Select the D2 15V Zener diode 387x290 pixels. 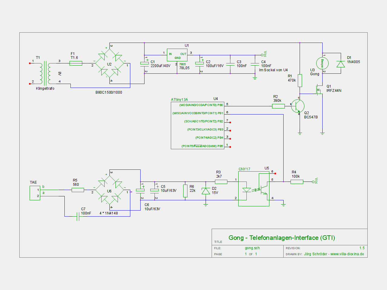(x=206, y=191)
